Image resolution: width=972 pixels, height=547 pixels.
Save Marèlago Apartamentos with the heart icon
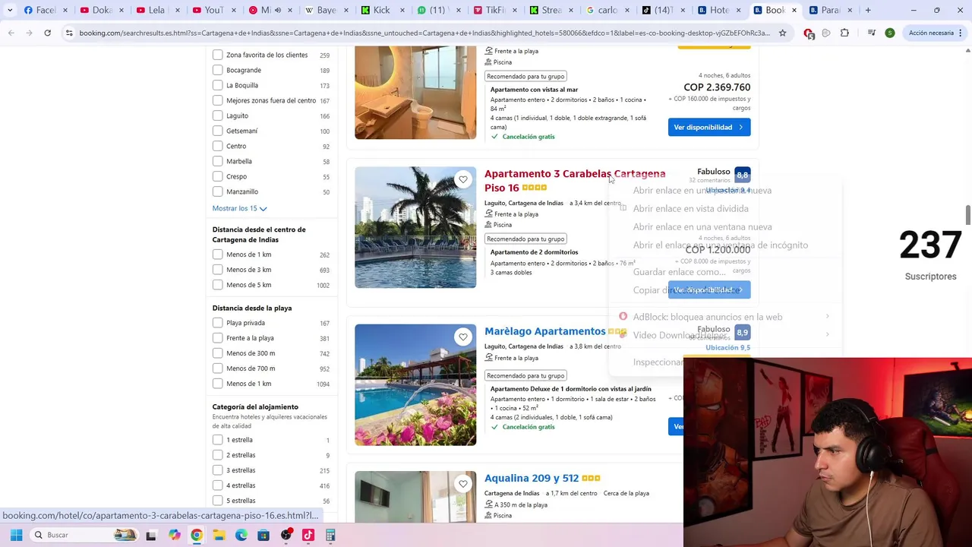click(463, 337)
